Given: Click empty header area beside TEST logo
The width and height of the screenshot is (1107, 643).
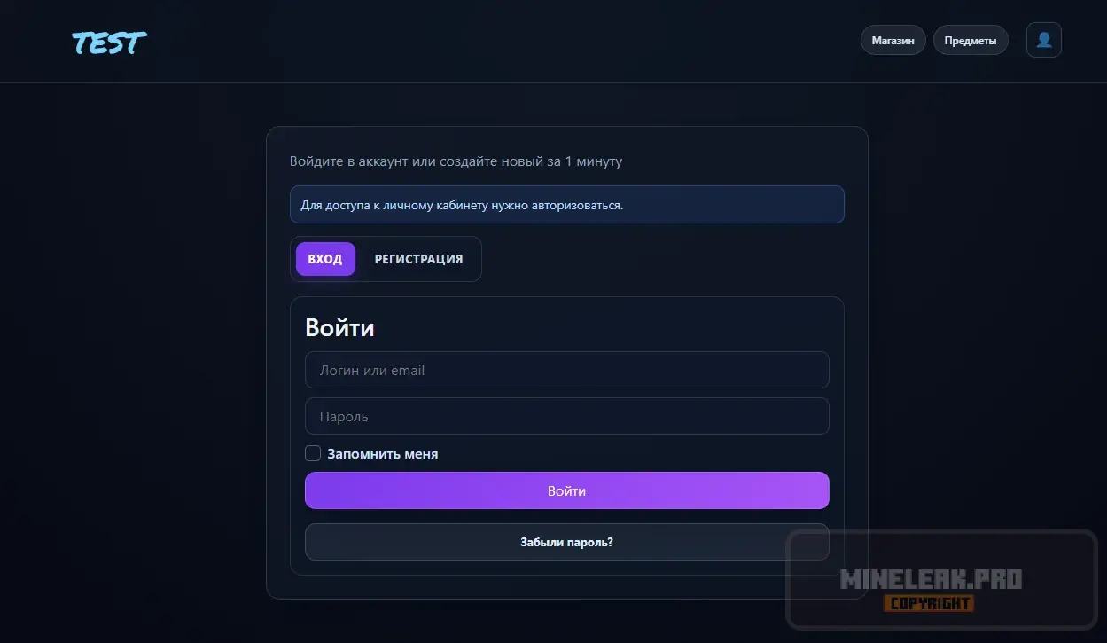Looking at the screenshot, I should (x=443, y=42).
